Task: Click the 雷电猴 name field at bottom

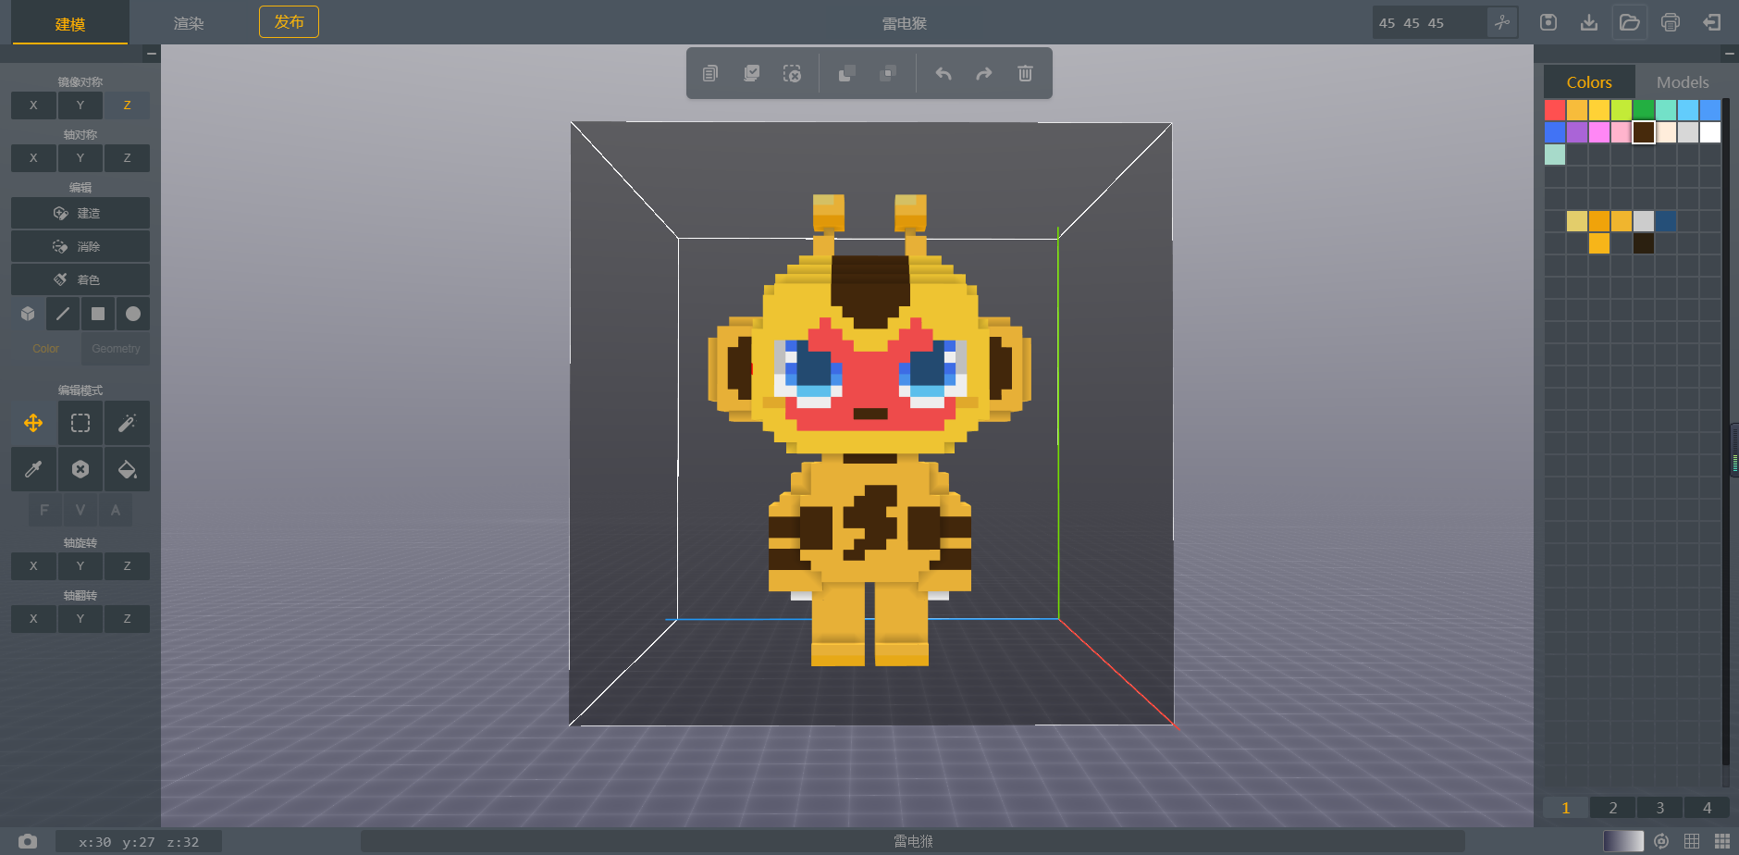Action: click(x=913, y=841)
